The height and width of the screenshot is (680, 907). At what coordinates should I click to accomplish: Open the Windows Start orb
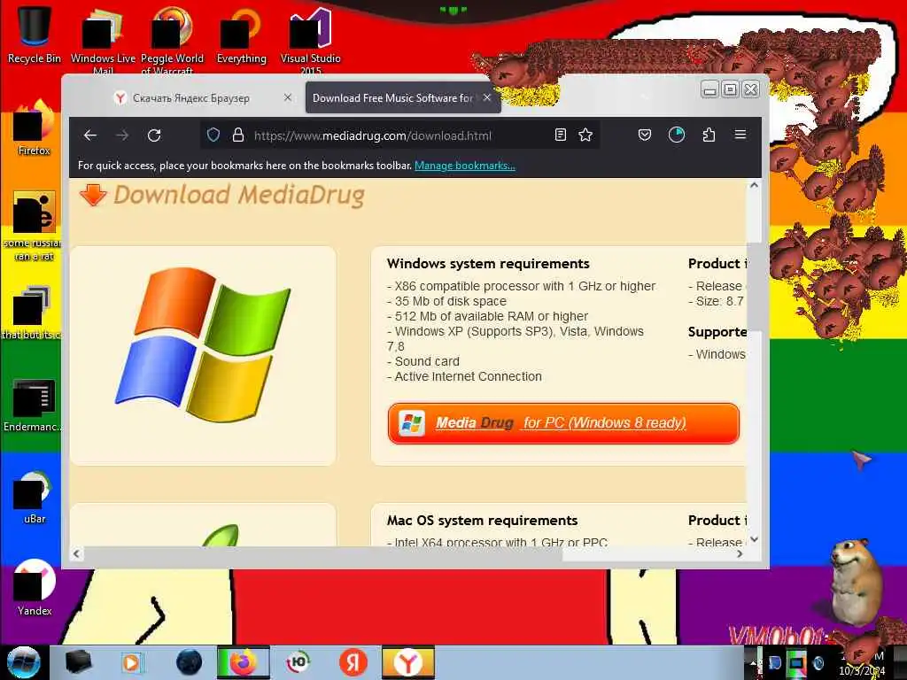tap(23, 662)
